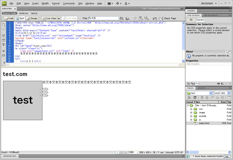Viewport: 233px width, 160px height.
Task: Toggle the Current mode in the CSS Styles panel
Action: pos(200,20)
